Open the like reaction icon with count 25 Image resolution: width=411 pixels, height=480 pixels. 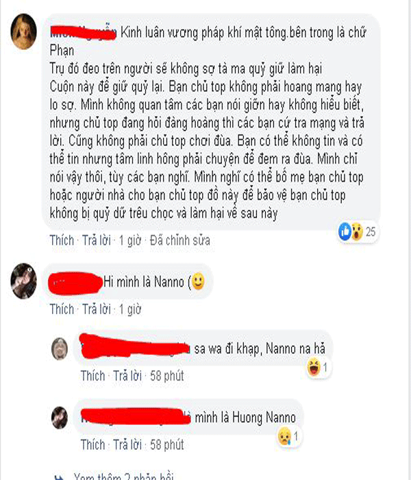pos(345,232)
